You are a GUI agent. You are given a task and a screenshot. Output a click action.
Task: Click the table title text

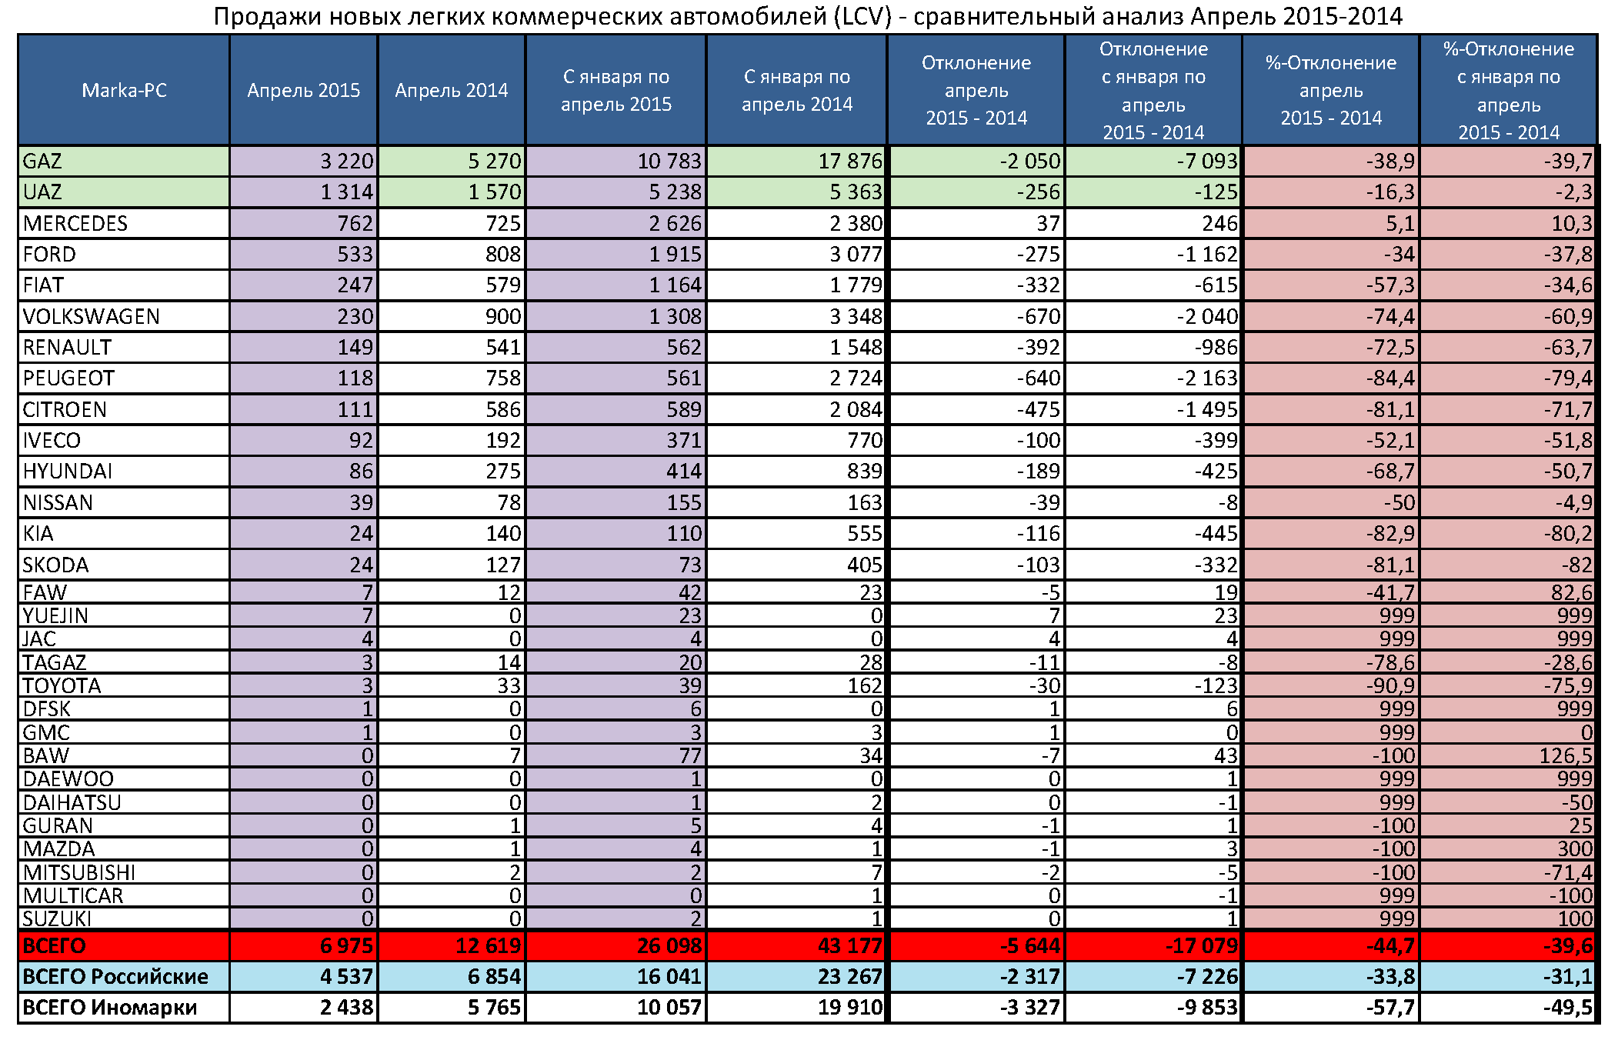(x=808, y=16)
